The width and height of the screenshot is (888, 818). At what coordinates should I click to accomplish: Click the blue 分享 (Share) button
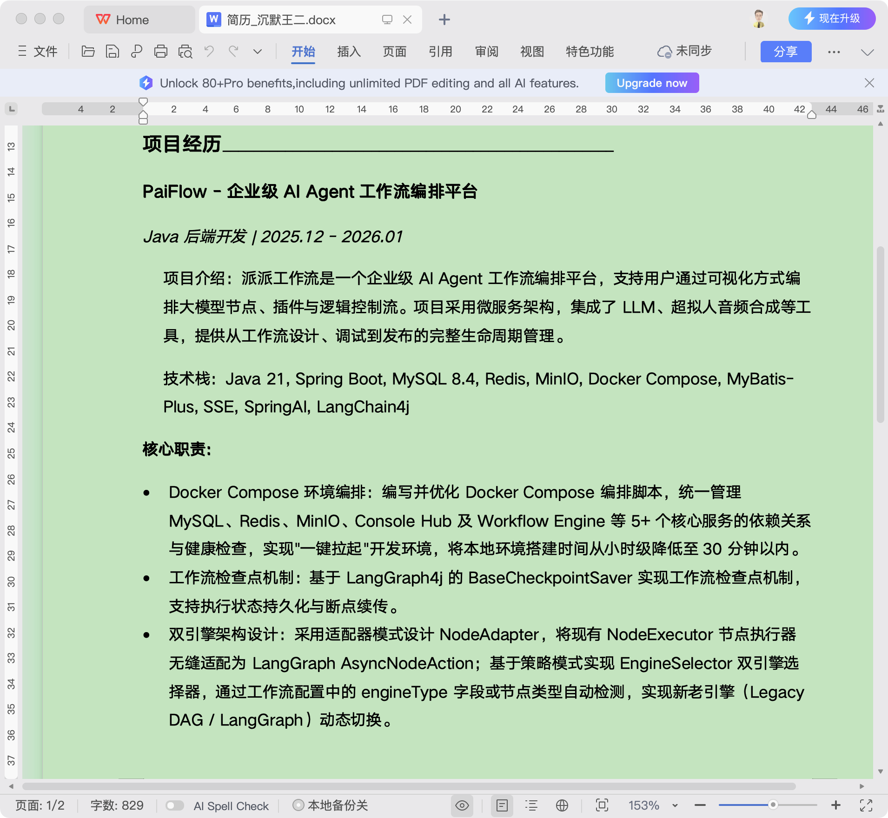785,52
